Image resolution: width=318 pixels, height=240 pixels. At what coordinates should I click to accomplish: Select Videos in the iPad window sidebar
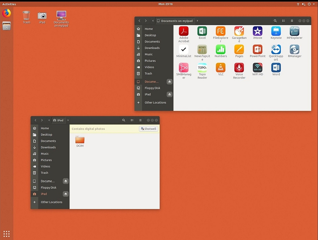tap(50, 166)
